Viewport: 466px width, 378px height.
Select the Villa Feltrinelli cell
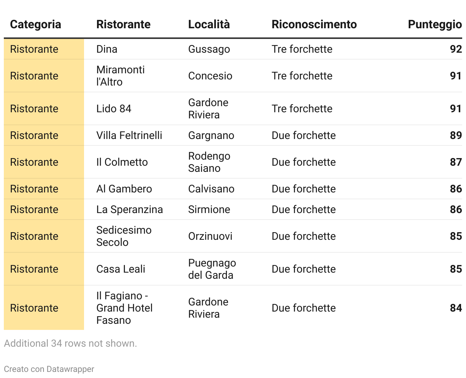129,136
